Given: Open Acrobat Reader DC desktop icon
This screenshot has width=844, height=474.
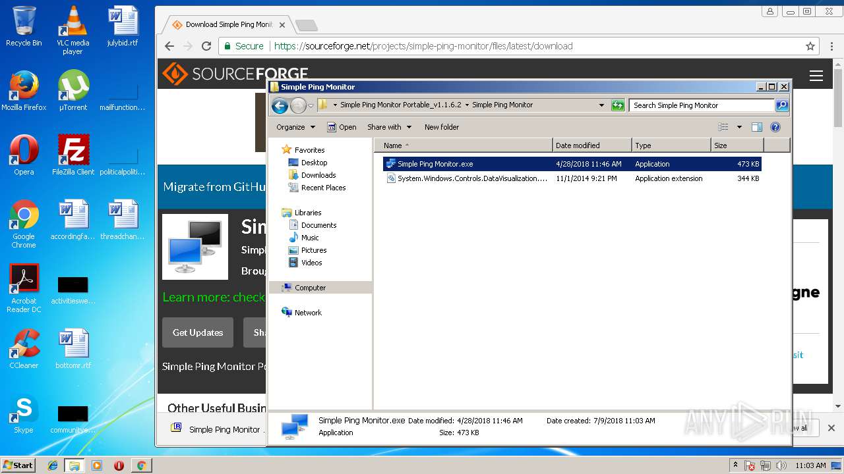Looking at the screenshot, I should point(24,288).
